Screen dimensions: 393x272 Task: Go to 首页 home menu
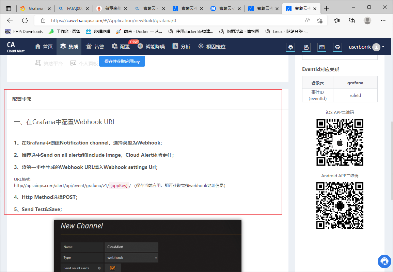click(44, 47)
